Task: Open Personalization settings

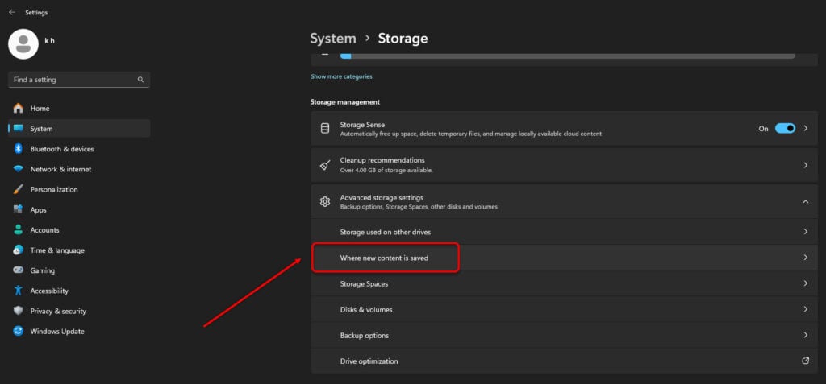Action: coord(79,189)
